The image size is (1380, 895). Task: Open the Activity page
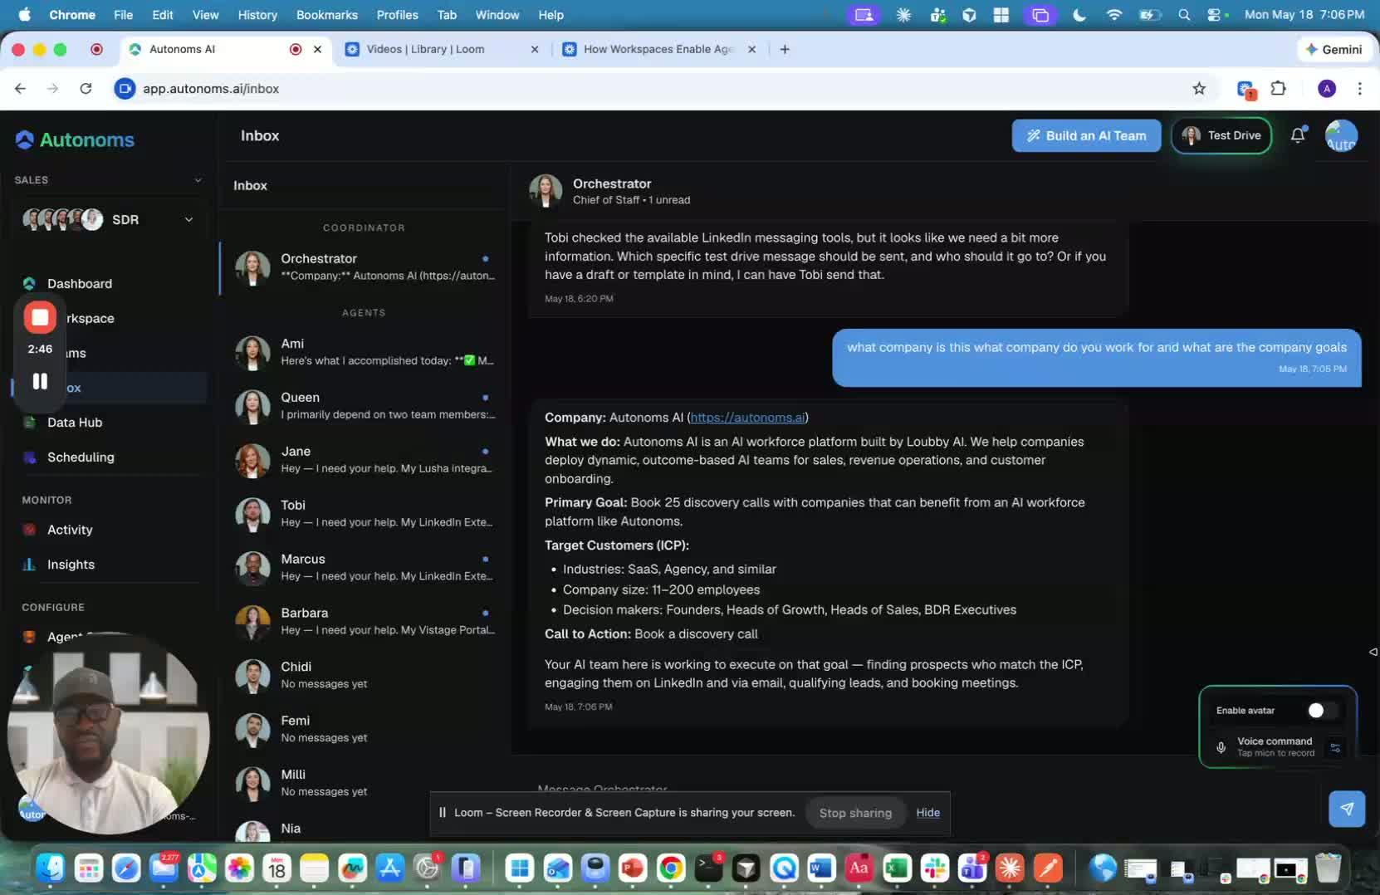coord(70,530)
